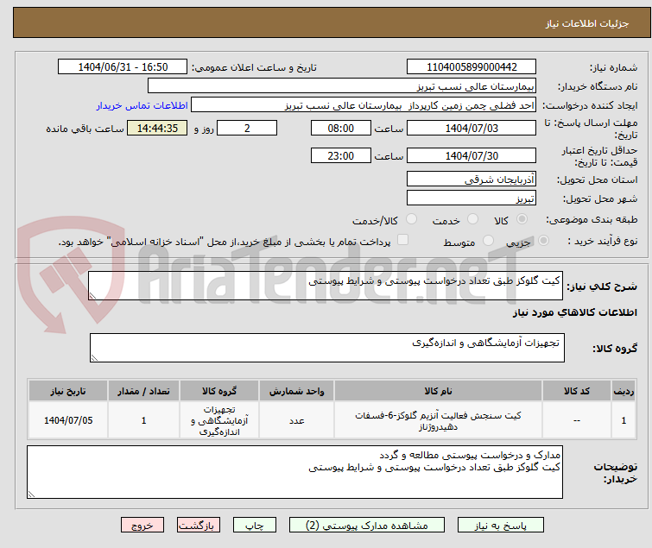Click the اطلاعات کالاهای مورد نیاز heading

tap(574, 312)
